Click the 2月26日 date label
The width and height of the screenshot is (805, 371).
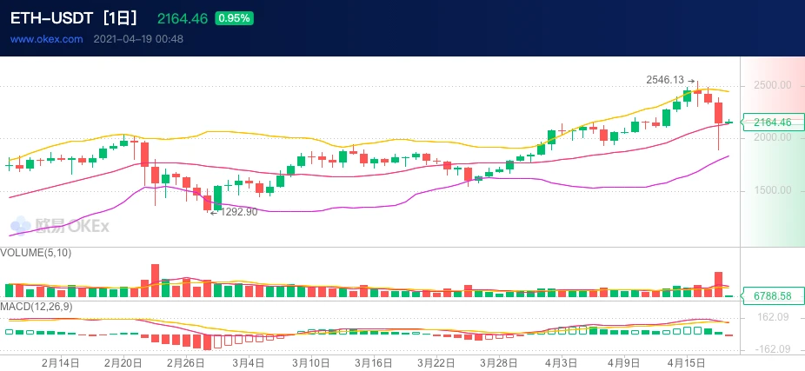click(x=186, y=363)
